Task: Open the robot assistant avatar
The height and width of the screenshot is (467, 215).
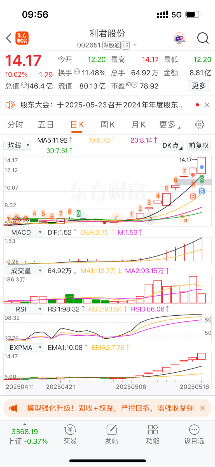Action: [179, 38]
